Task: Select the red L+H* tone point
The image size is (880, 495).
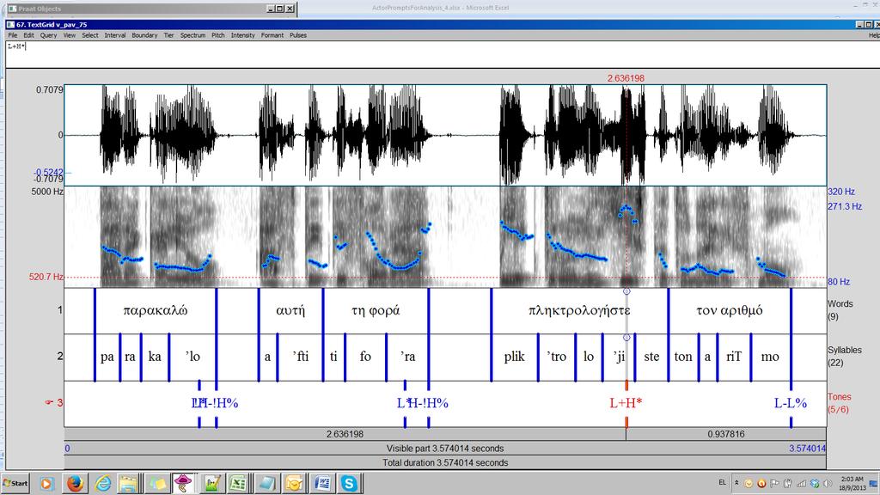Action: (626, 403)
